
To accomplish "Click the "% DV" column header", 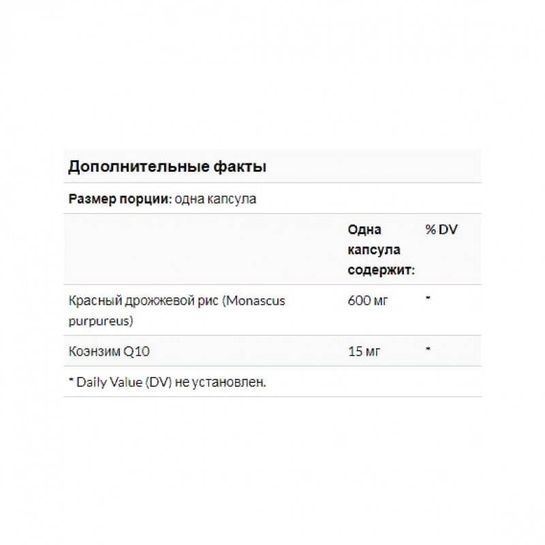I will [441, 230].
